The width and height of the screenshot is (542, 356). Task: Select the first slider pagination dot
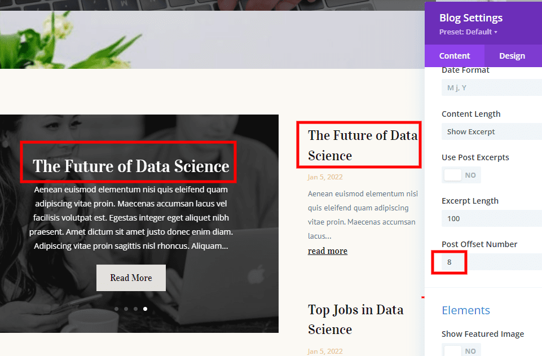tap(116, 309)
